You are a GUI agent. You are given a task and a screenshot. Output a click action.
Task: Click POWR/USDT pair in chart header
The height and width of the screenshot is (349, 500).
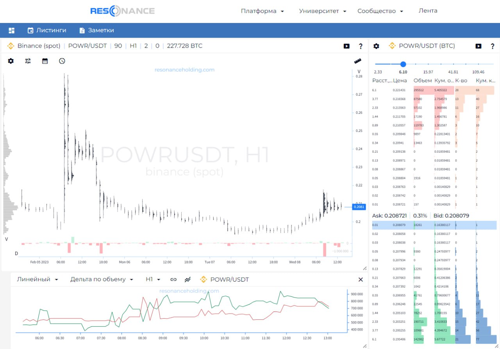click(x=87, y=46)
